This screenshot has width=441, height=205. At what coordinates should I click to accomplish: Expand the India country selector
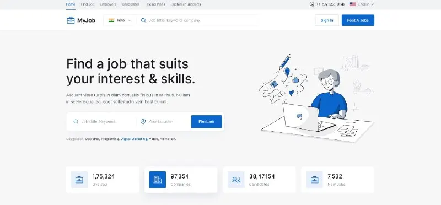click(x=120, y=20)
